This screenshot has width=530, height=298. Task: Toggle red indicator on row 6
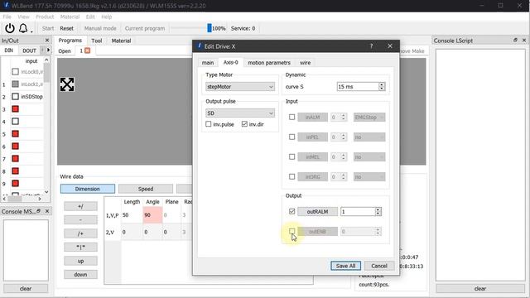click(15, 147)
